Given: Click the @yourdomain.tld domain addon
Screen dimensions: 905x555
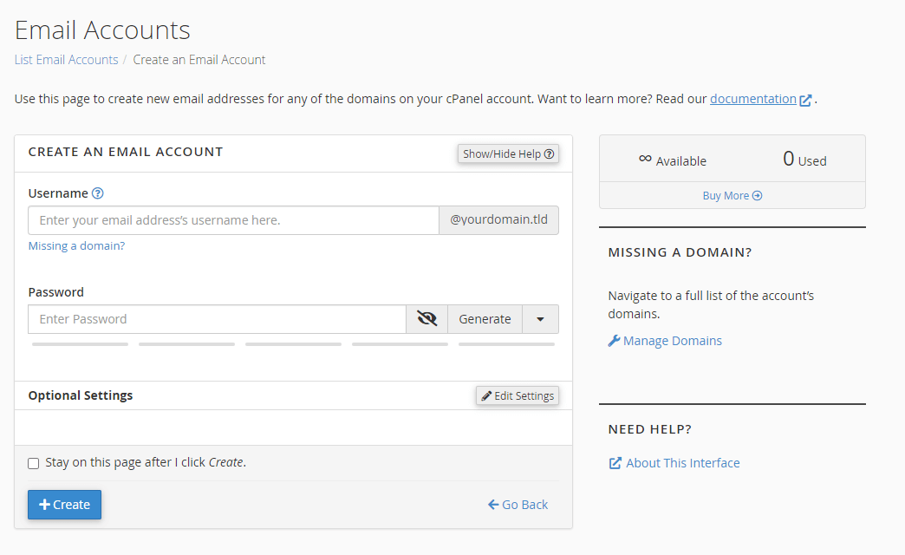Looking at the screenshot, I should pyautogui.click(x=498, y=220).
